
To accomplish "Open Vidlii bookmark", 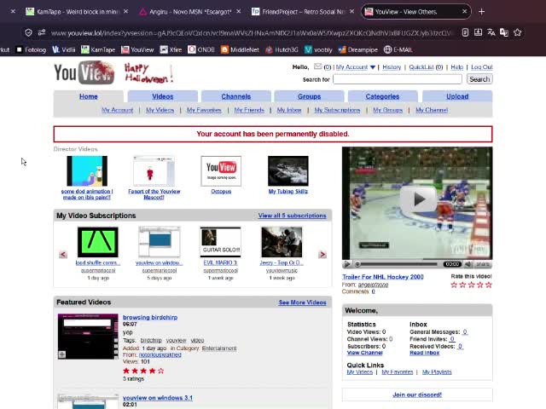I will tap(64, 49).
